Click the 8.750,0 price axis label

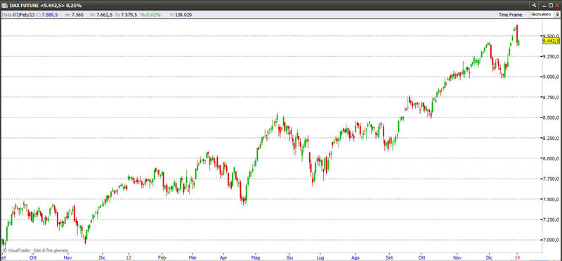point(551,97)
